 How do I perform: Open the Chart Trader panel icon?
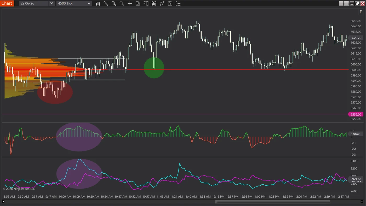click(x=146, y=3)
